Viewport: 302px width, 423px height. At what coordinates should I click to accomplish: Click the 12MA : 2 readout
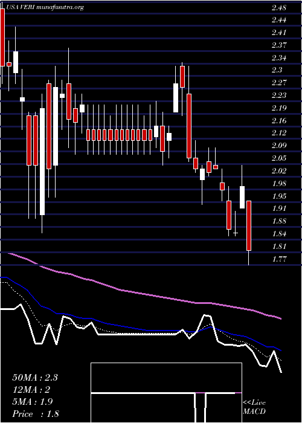(x=31, y=390)
